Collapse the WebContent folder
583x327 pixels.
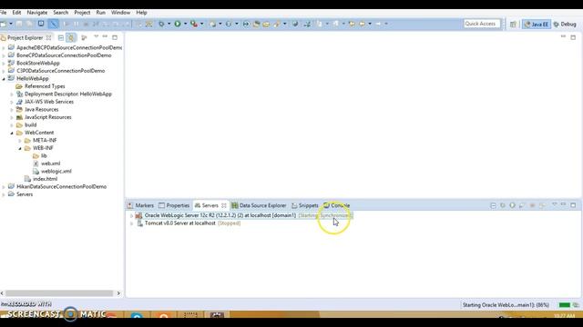(x=12, y=133)
